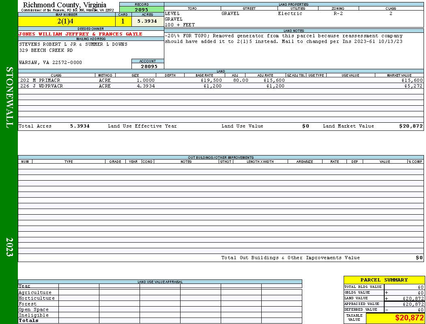Click the LAND PROPERTIES header bar
The image size is (426, 324).
(x=294, y=4)
